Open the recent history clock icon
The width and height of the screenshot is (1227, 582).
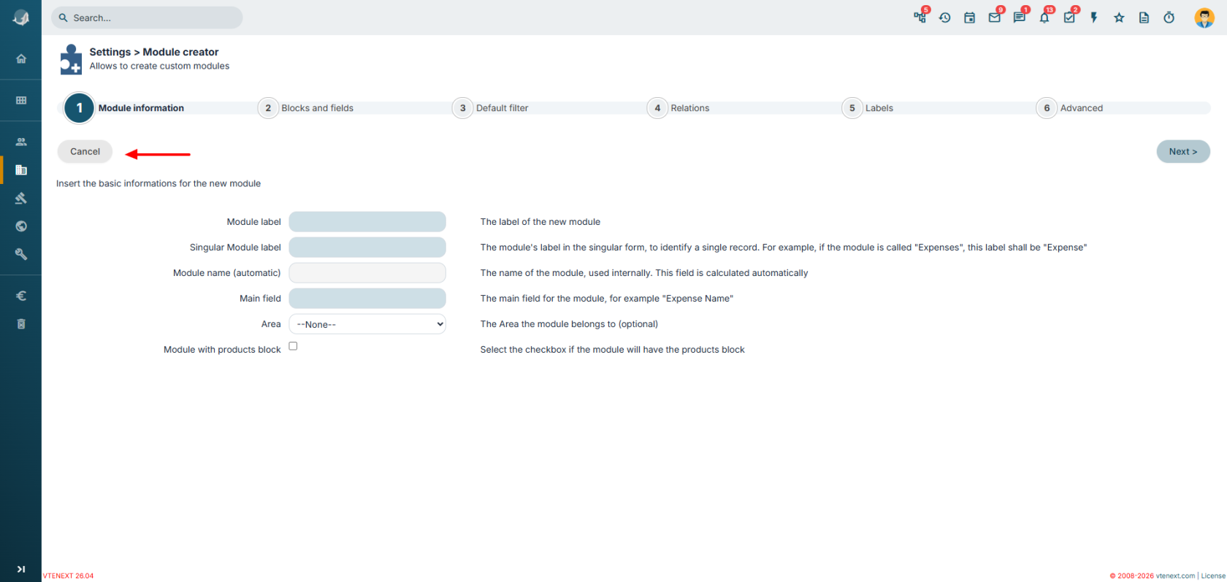(x=945, y=18)
